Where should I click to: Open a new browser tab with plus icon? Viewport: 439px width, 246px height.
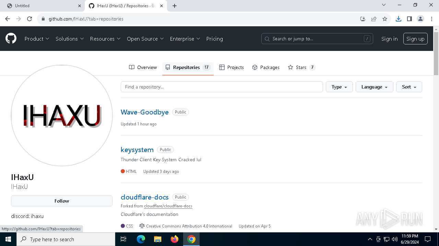(x=175, y=6)
